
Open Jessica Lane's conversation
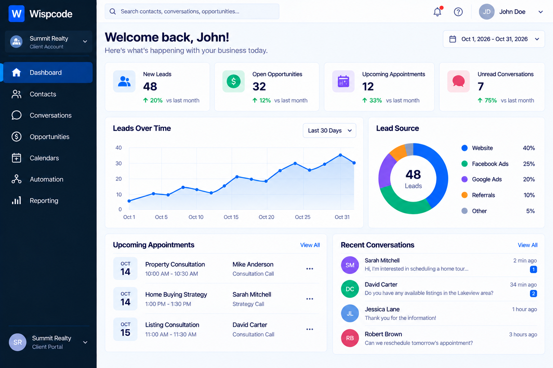439,313
